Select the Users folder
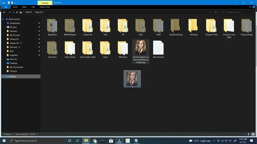Image resolution: width=257 pixels, height=144 pixels. (105, 50)
